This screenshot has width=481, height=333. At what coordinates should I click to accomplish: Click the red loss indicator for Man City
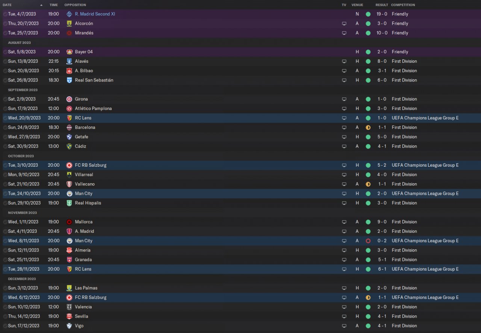[368, 241]
